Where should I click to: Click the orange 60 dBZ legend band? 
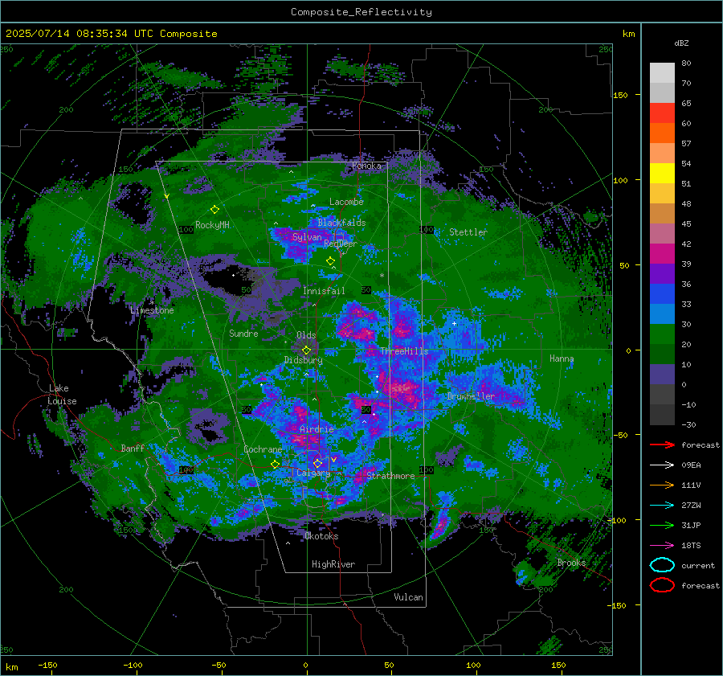coord(662,133)
